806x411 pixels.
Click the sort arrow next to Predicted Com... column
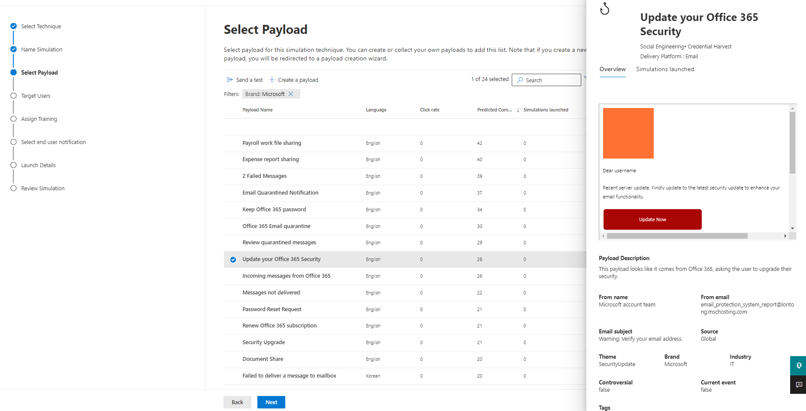[518, 110]
